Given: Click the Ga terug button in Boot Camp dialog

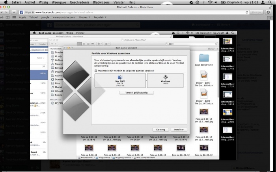Looking at the screenshot, I should point(160,130).
